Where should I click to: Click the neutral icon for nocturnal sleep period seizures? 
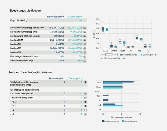click(85, 94)
